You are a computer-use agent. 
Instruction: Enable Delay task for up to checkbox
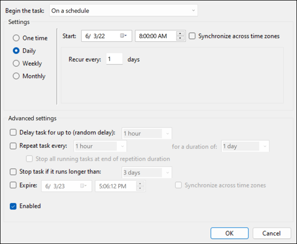13,133
